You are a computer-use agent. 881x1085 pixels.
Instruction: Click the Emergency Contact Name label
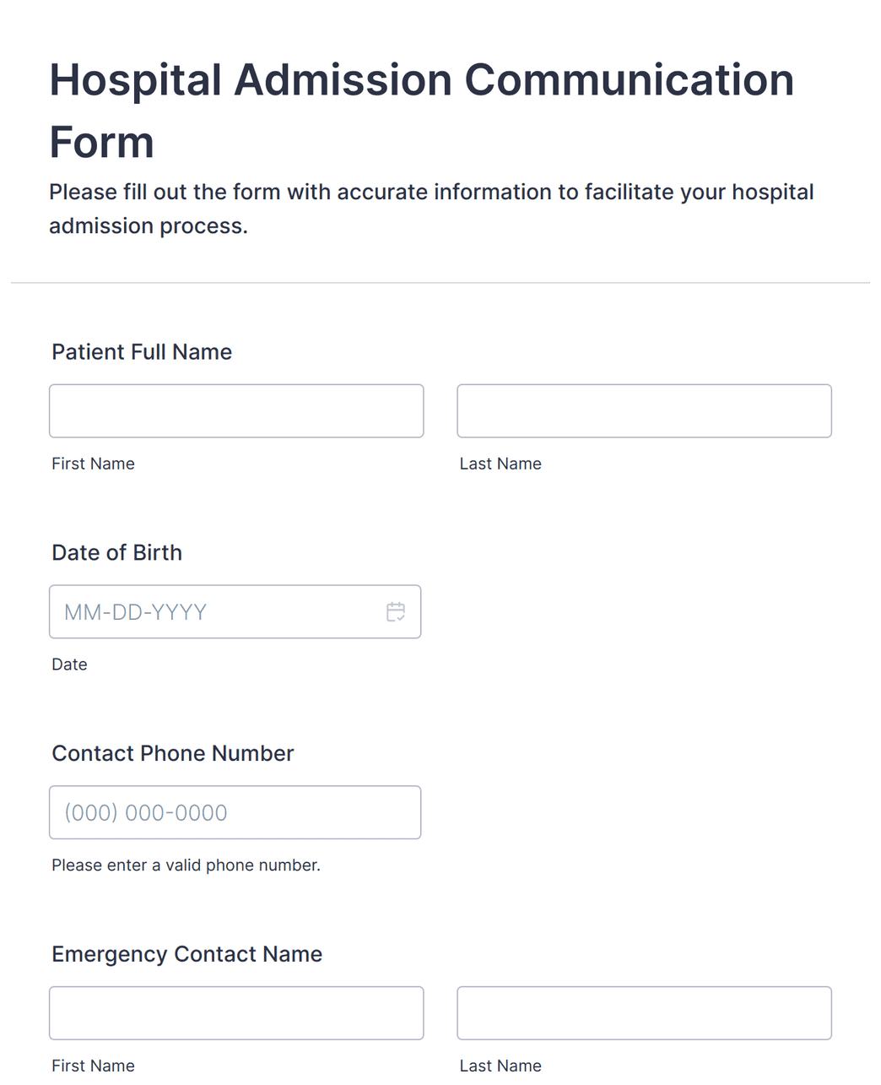[x=187, y=954]
